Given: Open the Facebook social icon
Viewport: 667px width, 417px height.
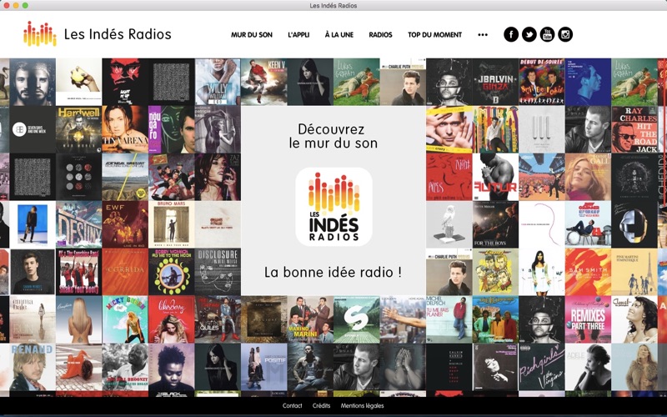Looking at the screenshot, I should pyautogui.click(x=511, y=34).
